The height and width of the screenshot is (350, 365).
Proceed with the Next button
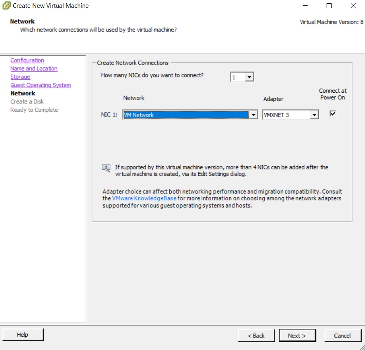[x=297, y=336]
